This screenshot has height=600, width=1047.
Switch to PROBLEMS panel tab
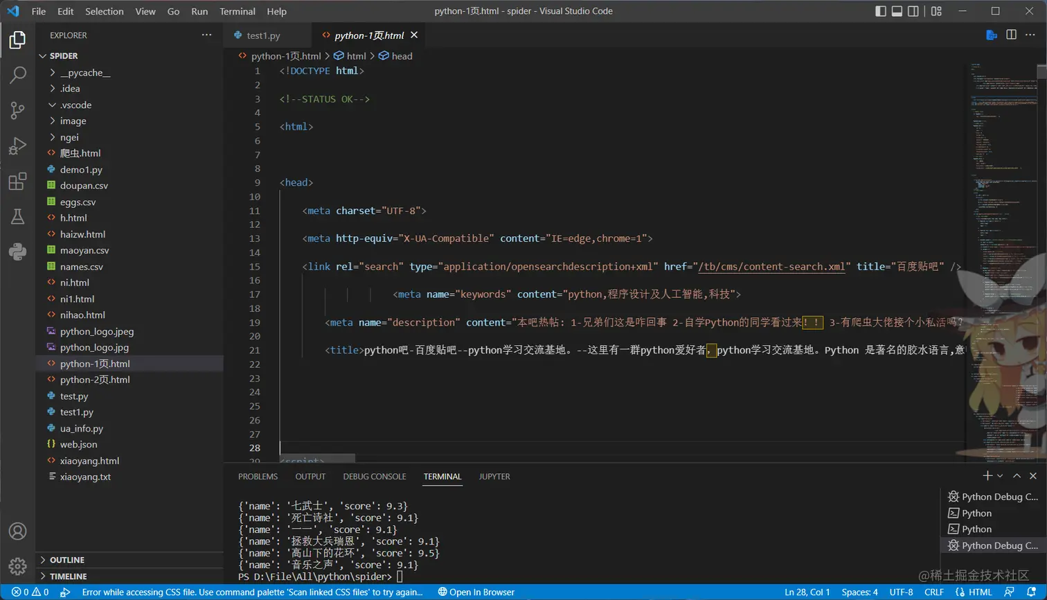tap(258, 477)
